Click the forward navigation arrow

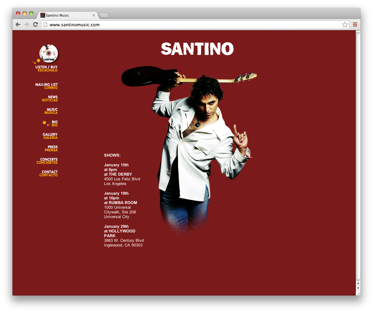point(27,24)
